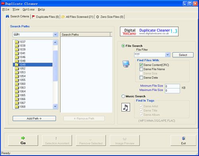
Task: Click the Search Paths column header
Action: [85, 35]
